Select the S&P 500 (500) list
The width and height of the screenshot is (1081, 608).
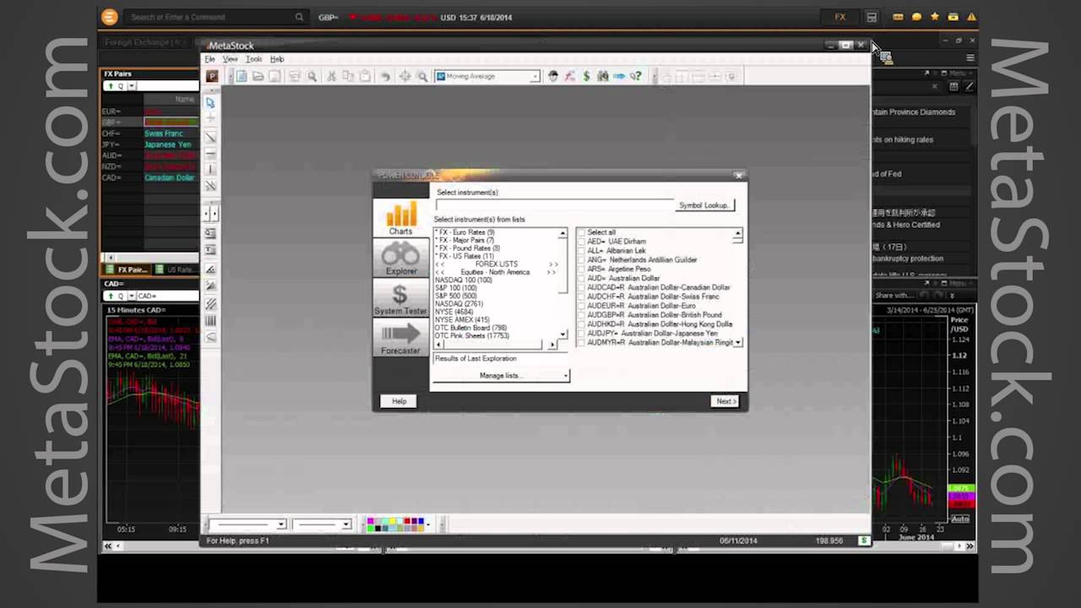[456, 296]
